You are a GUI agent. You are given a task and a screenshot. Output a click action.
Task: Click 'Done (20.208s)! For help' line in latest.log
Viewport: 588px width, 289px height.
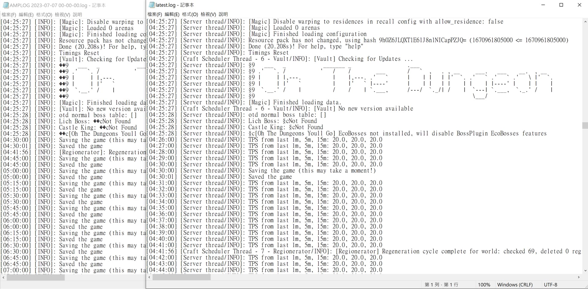click(x=254, y=46)
